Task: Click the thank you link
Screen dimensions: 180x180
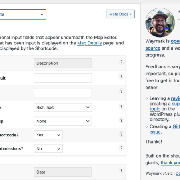Action: (x=170, y=163)
